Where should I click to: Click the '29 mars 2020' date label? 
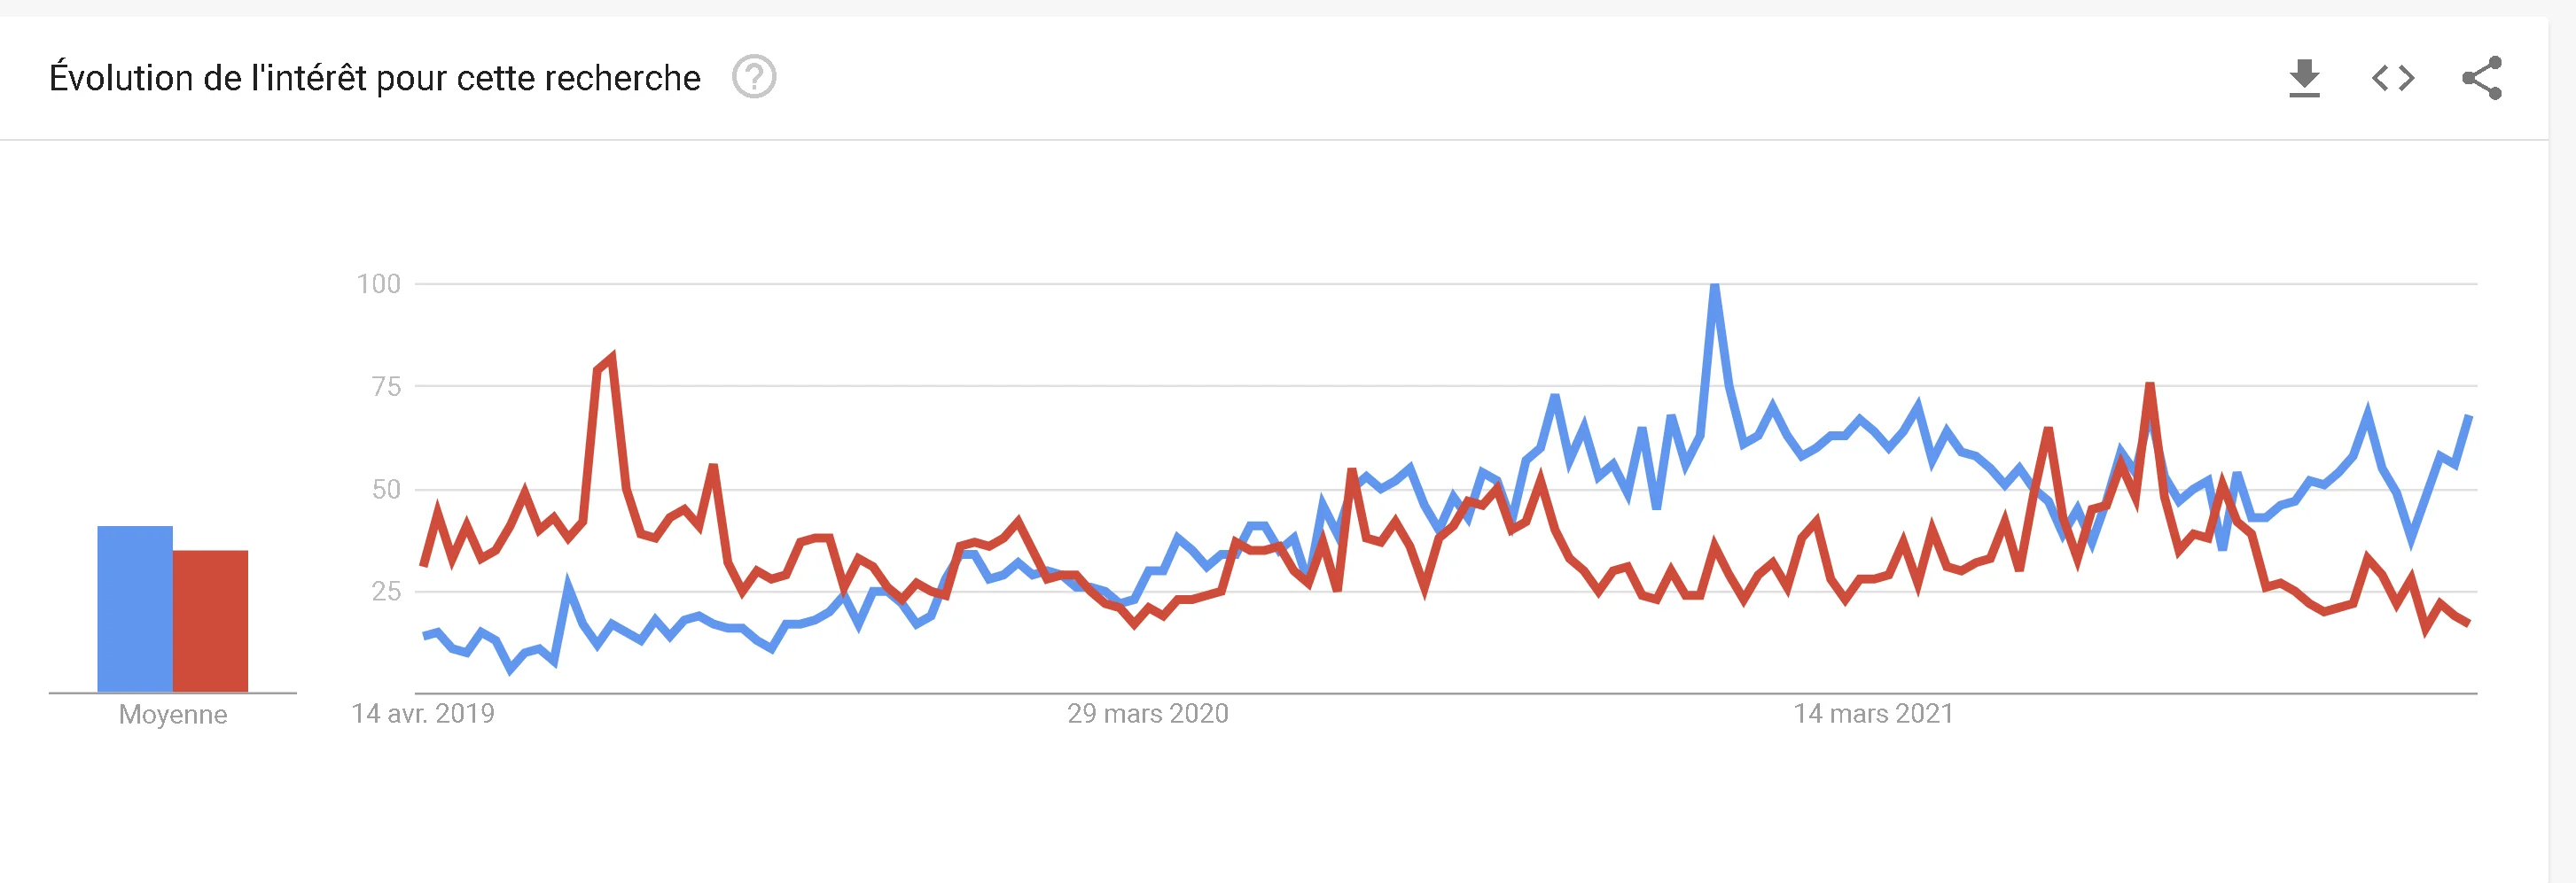click(x=1147, y=713)
